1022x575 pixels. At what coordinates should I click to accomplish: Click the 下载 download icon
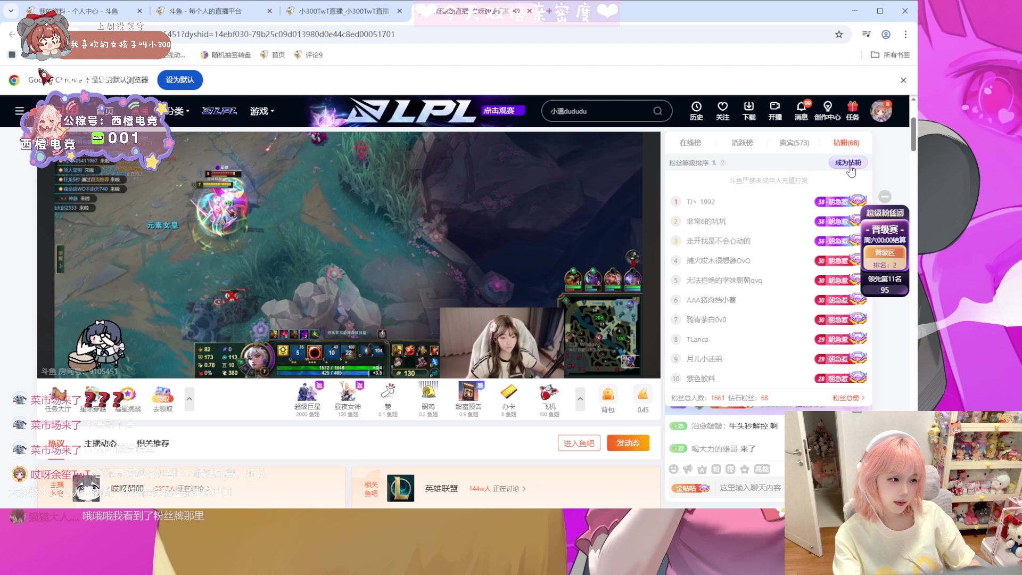click(x=749, y=111)
